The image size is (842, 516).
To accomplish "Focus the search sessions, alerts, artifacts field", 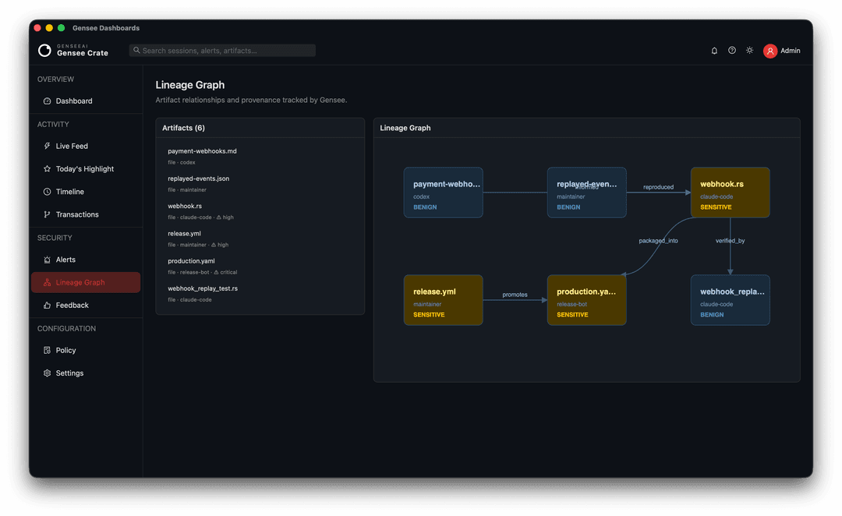I will click(222, 51).
